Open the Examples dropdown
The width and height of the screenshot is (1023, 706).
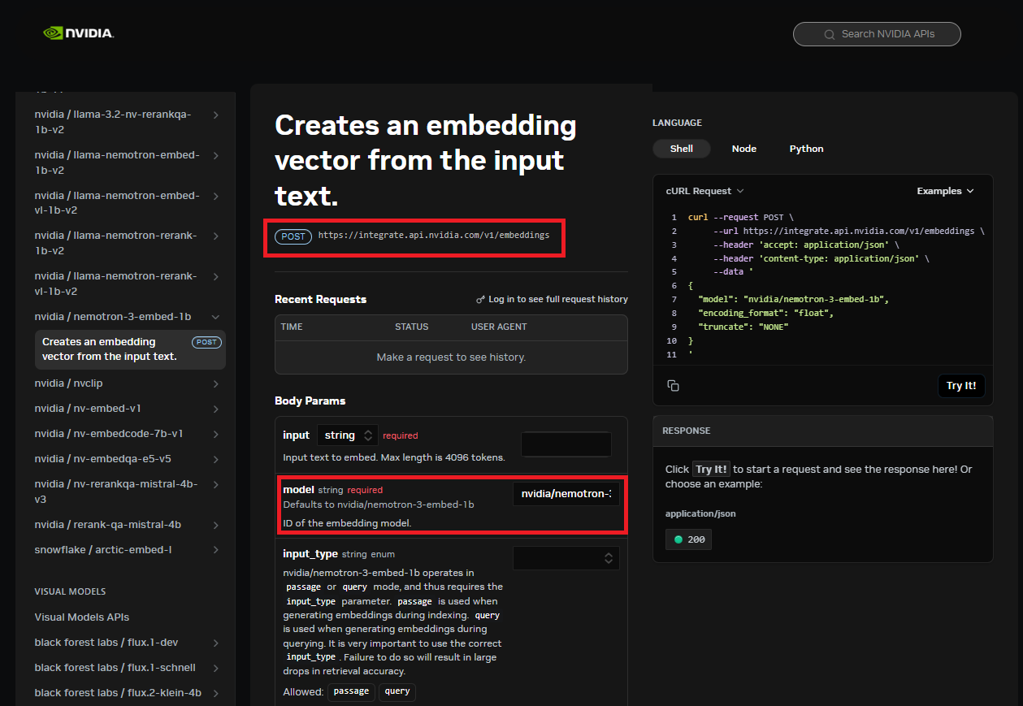click(x=945, y=191)
